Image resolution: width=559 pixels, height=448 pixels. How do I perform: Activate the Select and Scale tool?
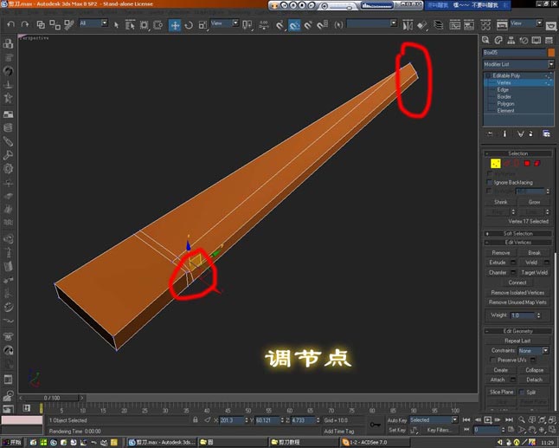[202, 25]
